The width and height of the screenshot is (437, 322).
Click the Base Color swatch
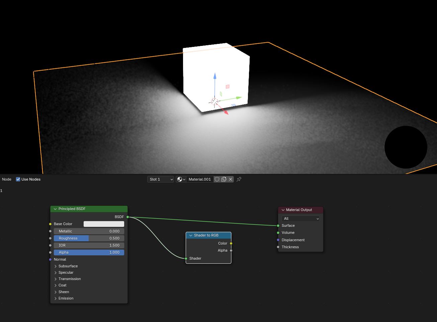click(x=104, y=224)
